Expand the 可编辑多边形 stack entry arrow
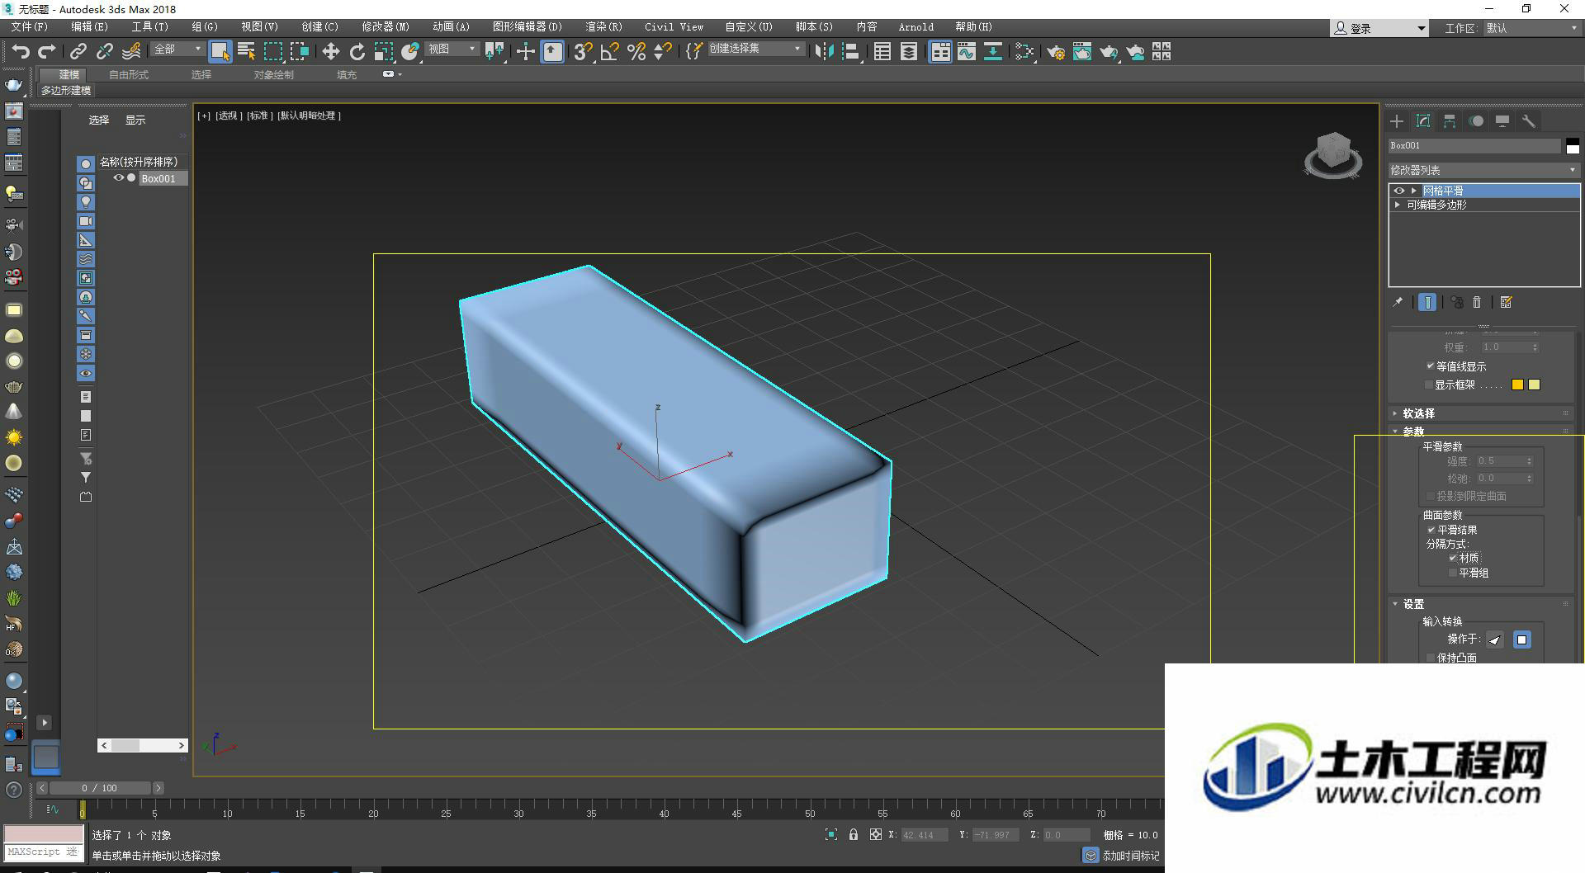This screenshot has height=873, width=1585. [x=1398, y=205]
